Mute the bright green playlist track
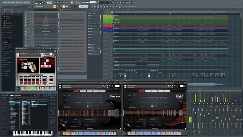Screen dimensions: 243x137 click(x=112, y=22)
